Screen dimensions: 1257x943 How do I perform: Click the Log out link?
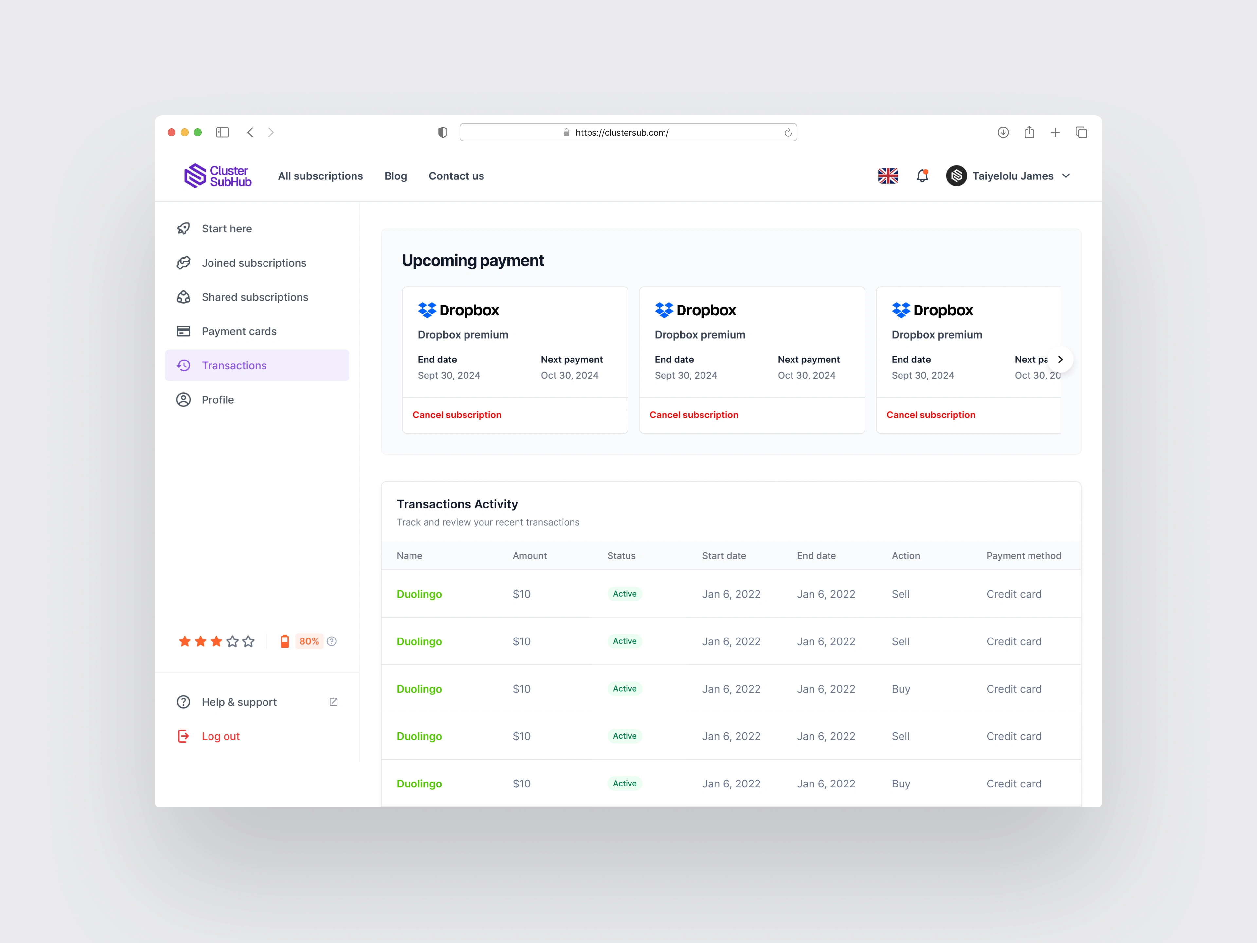[221, 736]
